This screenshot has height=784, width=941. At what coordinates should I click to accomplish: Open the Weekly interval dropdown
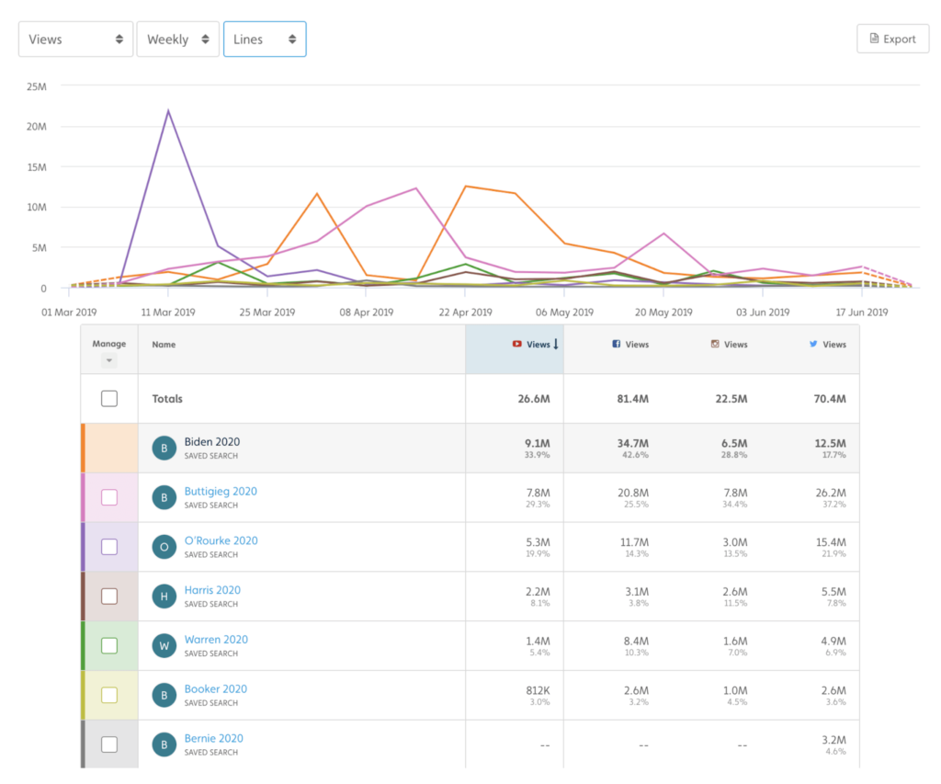click(177, 40)
